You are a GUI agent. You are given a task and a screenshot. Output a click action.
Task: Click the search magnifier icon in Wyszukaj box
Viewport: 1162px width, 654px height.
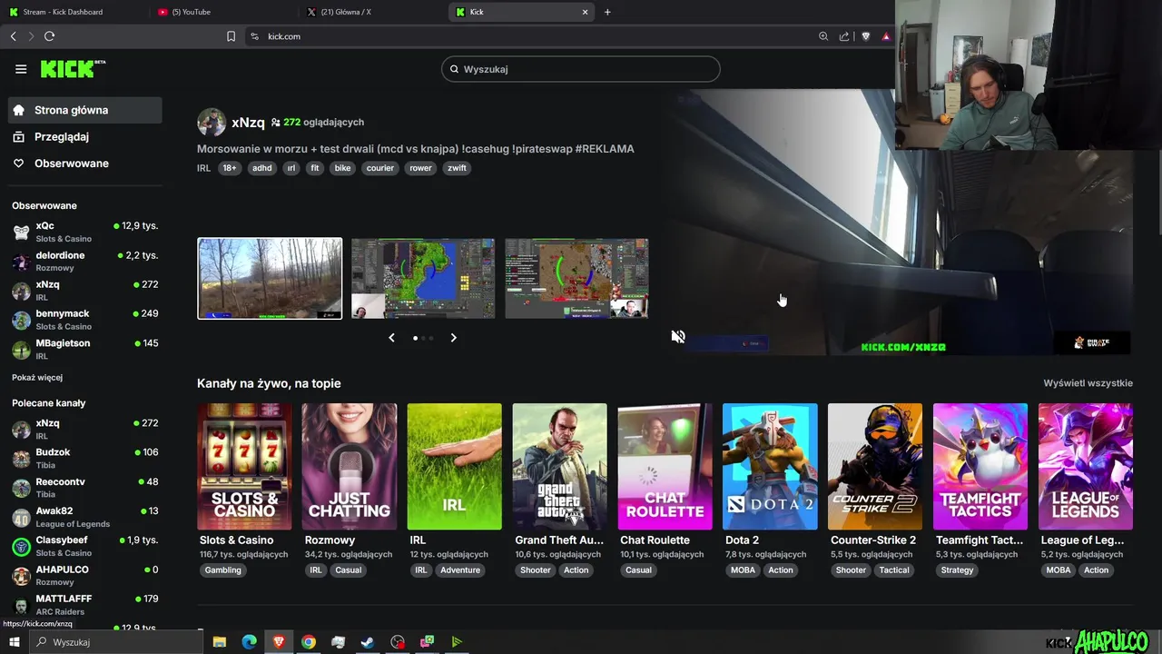454,69
